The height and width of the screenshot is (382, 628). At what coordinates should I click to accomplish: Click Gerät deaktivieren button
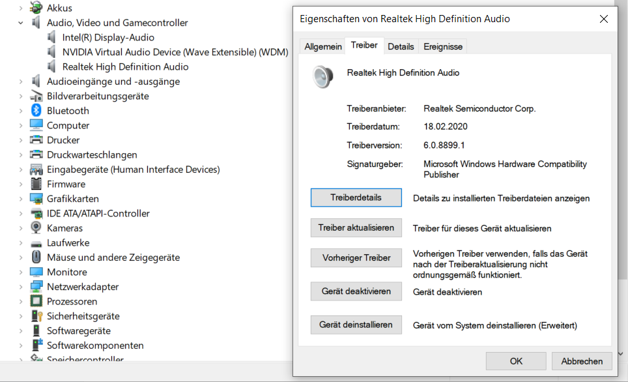356,291
